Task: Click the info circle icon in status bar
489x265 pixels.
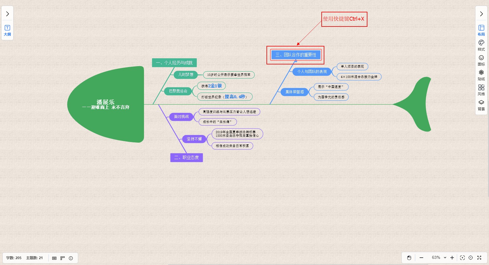Action: (71, 258)
